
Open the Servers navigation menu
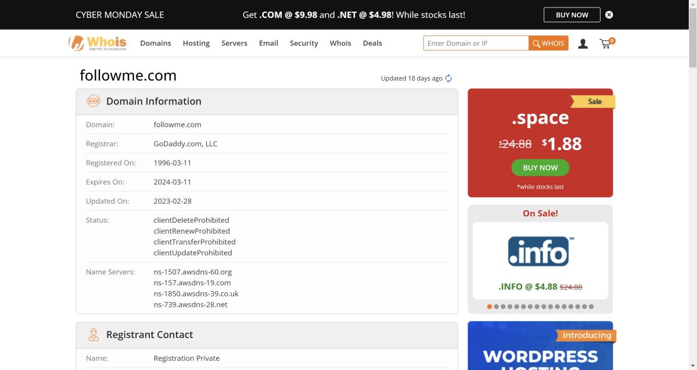pyautogui.click(x=234, y=43)
